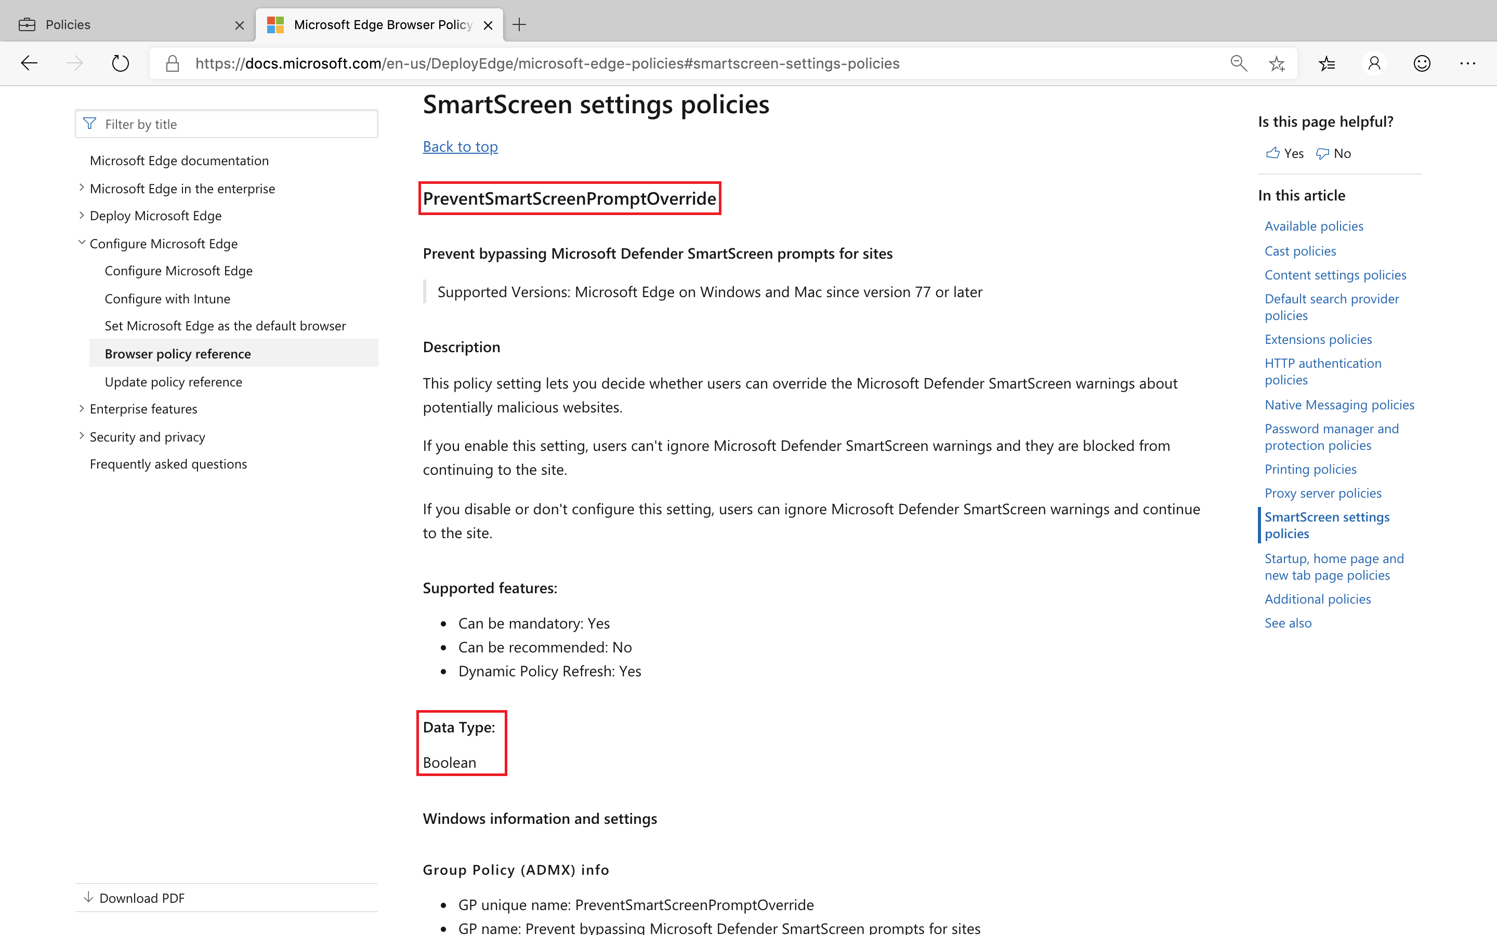Click the back navigation arrow
1497x935 pixels.
29,62
